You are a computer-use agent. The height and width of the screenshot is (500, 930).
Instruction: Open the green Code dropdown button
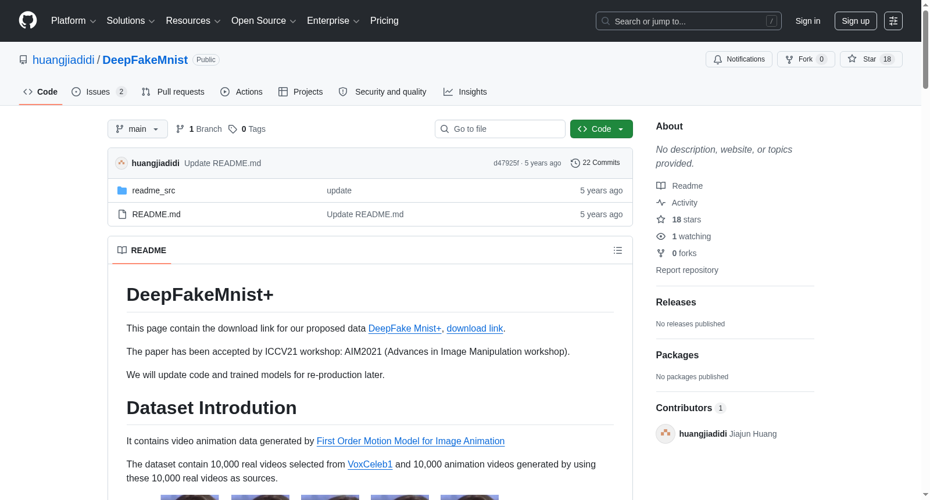pos(602,129)
